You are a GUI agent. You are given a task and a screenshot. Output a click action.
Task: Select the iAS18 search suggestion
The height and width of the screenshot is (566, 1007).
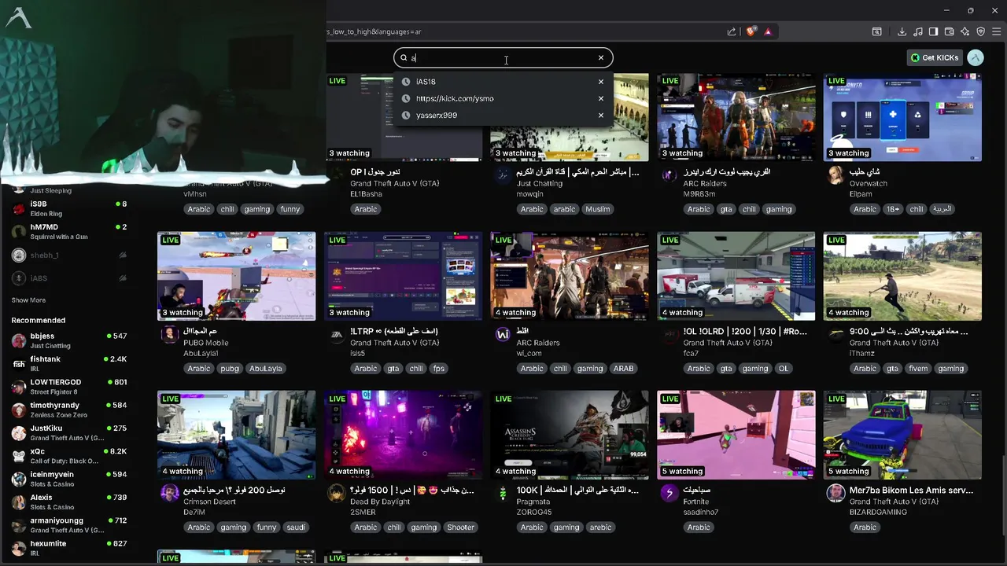pyautogui.click(x=503, y=82)
